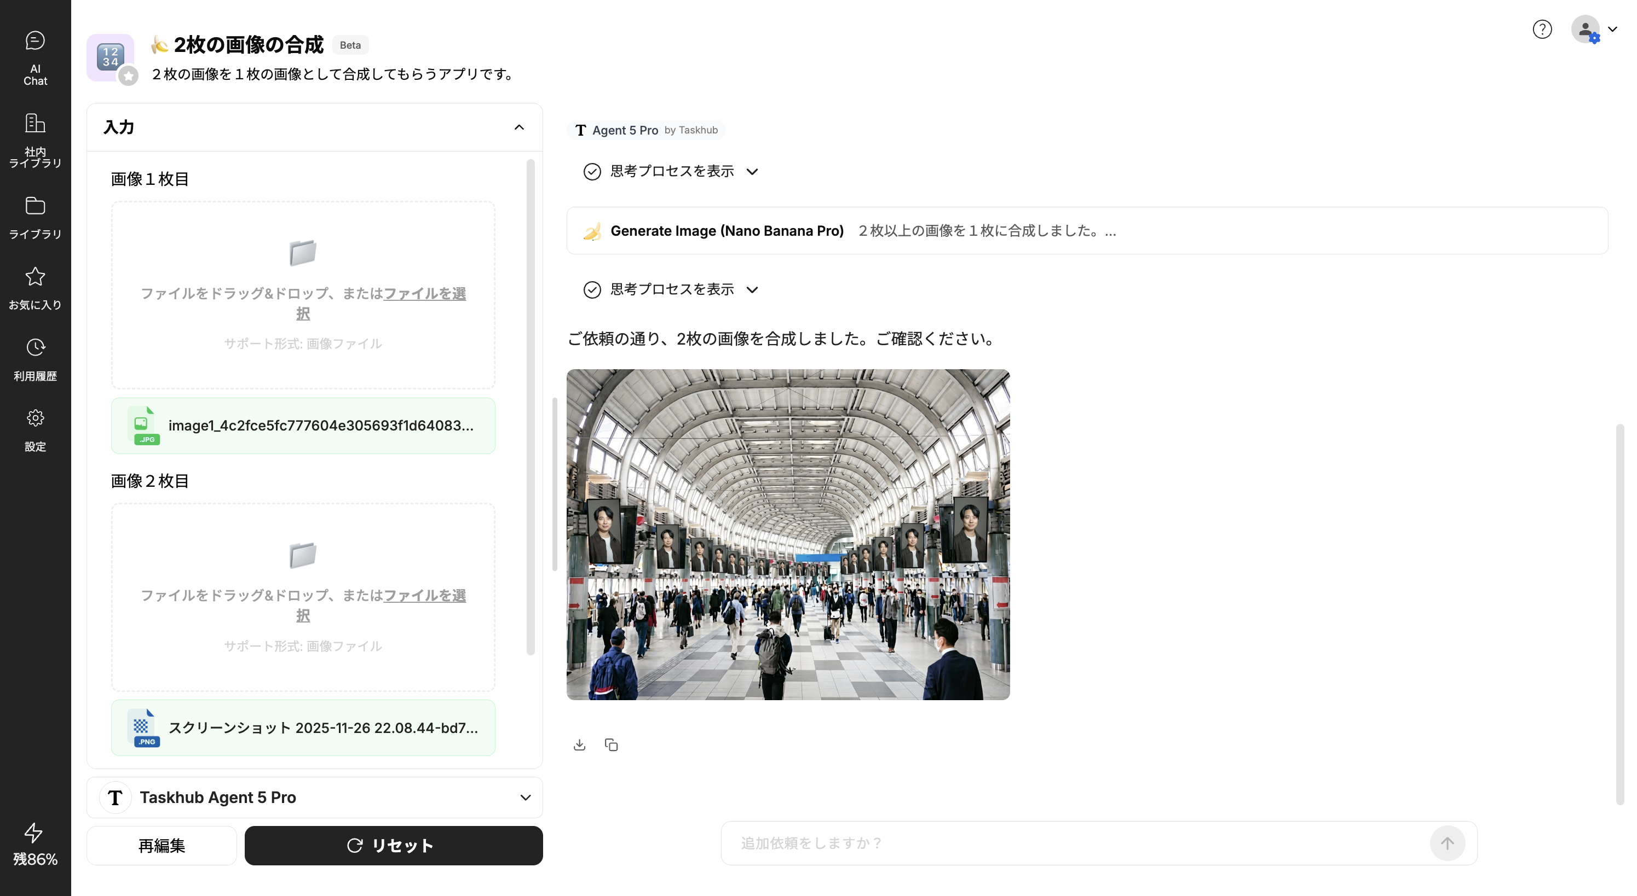Viewport: 1637px width, 896px height.
Task: Expand first 思考プロセスを表示 section
Action: pyautogui.click(x=671, y=171)
